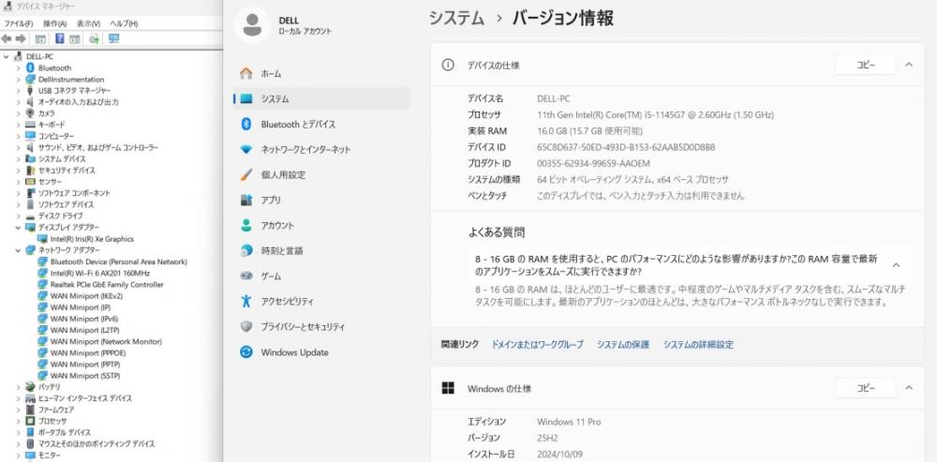Viewport: 937px width, 462px height.
Task: Open 時刻と言語 settings page
Action: pyautogui.click(x=321, y=251)
